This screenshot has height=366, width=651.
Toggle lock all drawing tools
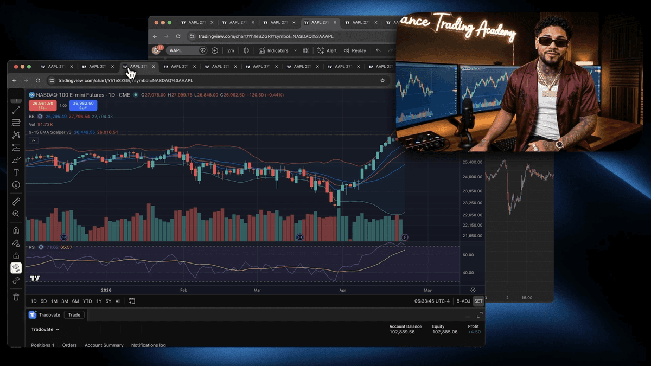16,256
